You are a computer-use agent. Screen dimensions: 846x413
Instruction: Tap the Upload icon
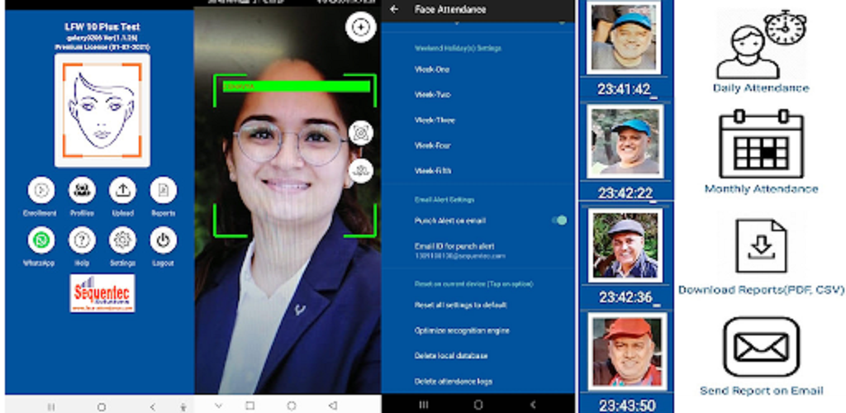(122, 190)
